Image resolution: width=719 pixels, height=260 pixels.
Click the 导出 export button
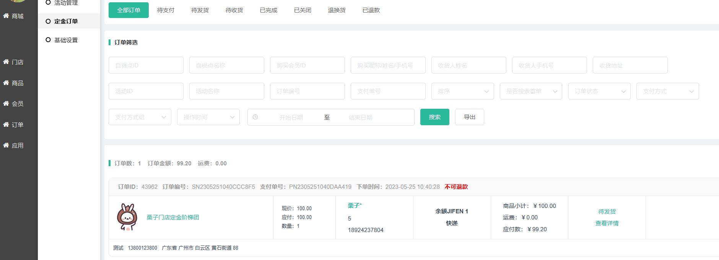[469, 117]
